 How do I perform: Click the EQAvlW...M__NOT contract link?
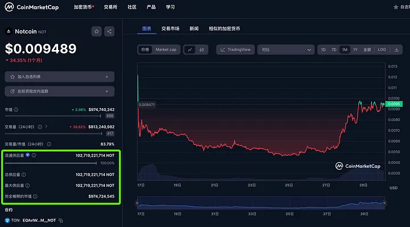tap(39, 221)
